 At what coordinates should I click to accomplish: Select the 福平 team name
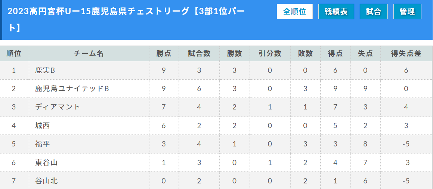42,144
